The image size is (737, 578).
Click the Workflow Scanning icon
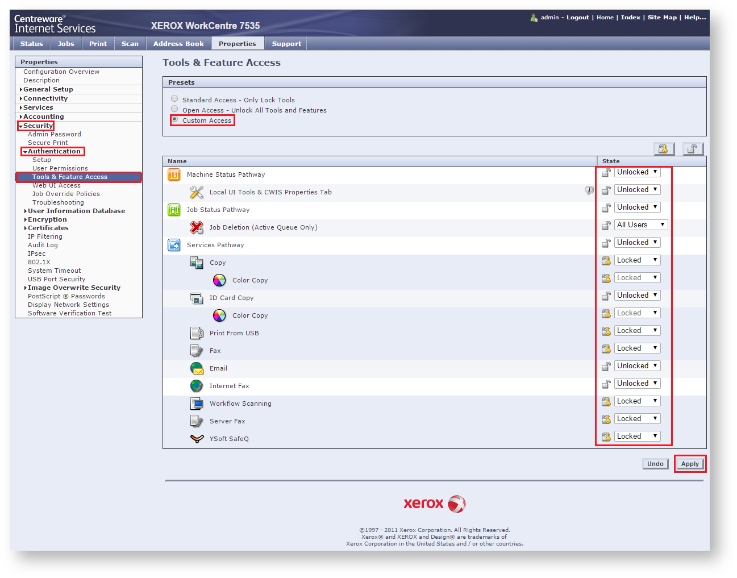[x=197, y=404]
